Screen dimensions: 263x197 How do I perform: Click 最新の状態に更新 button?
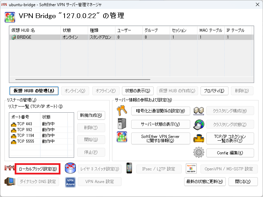click(205, 182)
